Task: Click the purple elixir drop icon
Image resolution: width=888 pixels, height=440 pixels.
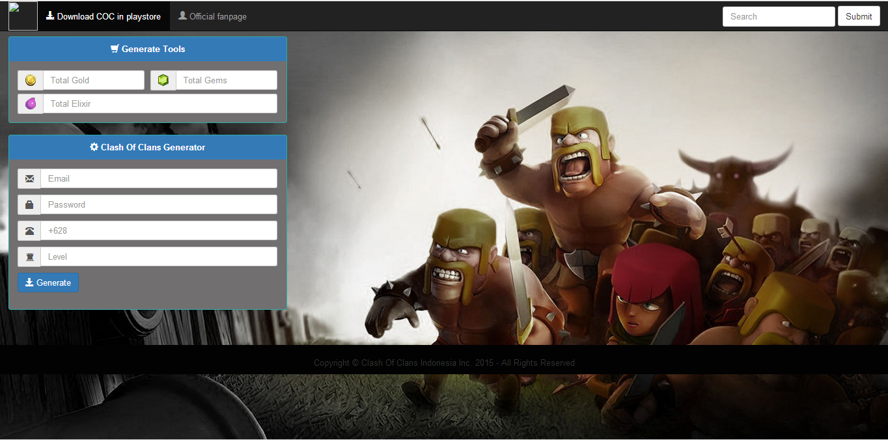Action: pos(31,103)
